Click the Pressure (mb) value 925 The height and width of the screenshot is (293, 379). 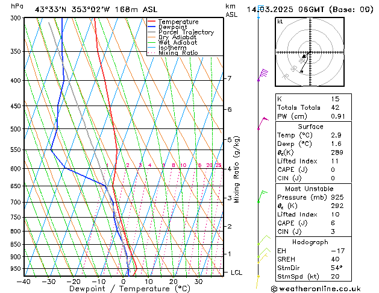pyautogui.click(x=337, y=197)
